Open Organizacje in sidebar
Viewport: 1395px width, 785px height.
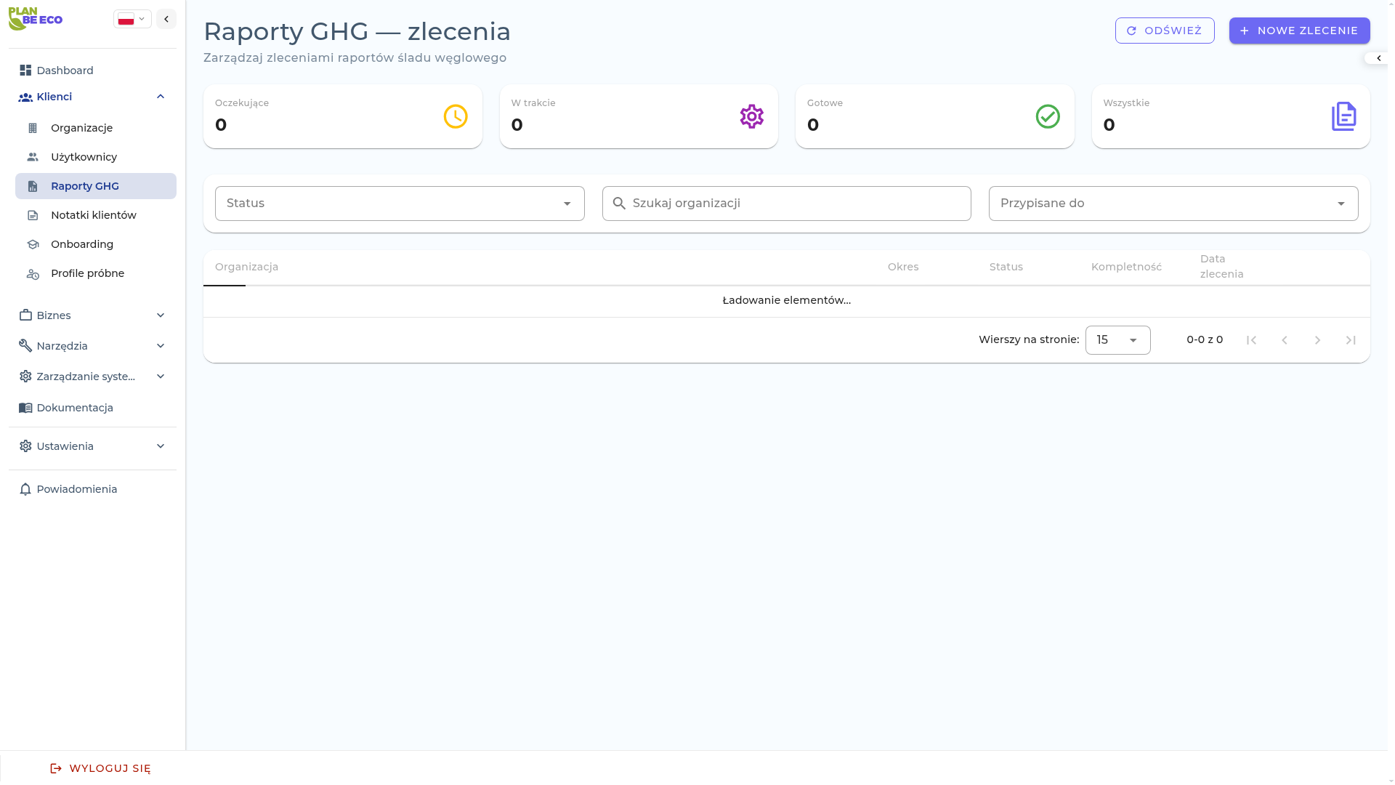coord(81,128)
